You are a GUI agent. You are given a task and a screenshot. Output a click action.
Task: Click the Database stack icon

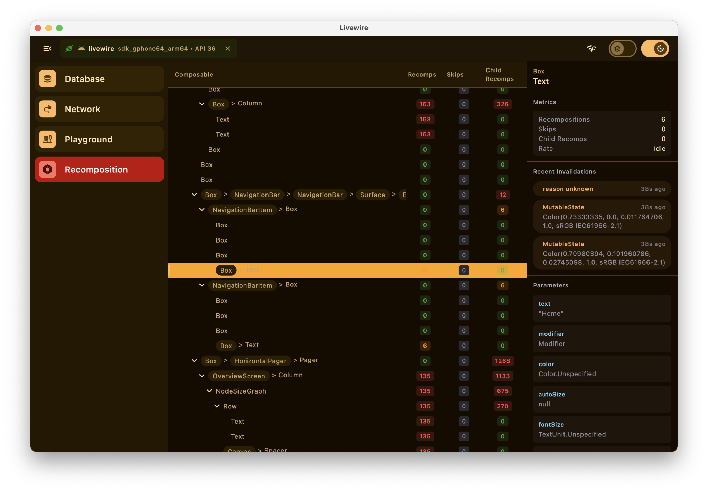tap(48, 79)
